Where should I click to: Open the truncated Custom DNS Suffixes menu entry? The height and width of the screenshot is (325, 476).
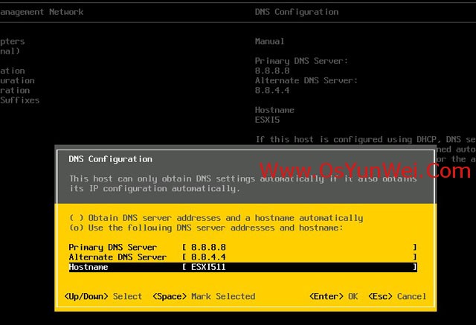[x=20, y=100]
